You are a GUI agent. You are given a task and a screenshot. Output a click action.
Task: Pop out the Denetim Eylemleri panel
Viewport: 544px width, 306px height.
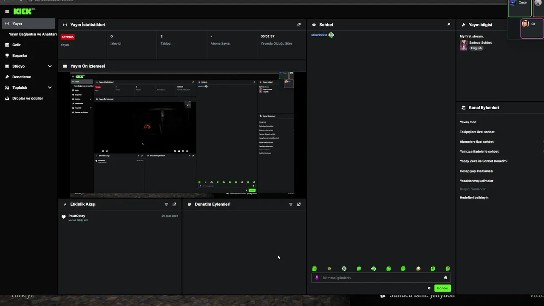click(299, 204)
